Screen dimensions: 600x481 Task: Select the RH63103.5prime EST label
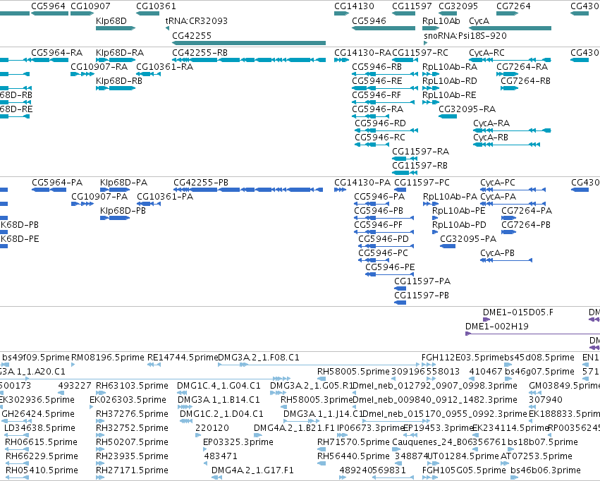(132, 386)
